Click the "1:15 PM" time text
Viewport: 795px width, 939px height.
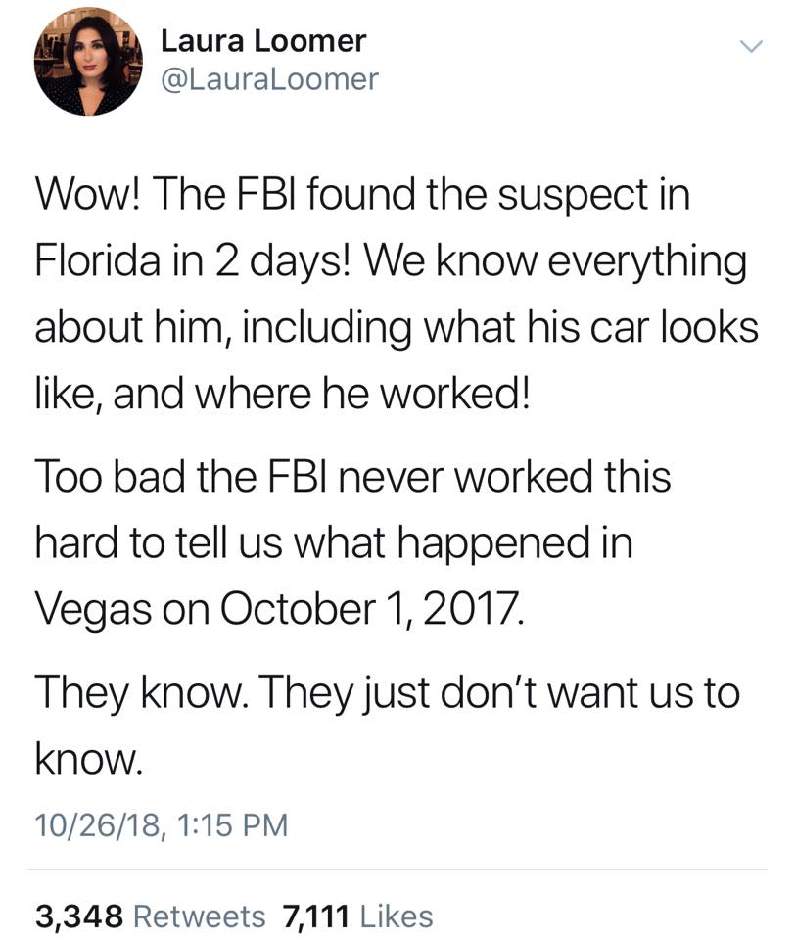tap(233, 824)
